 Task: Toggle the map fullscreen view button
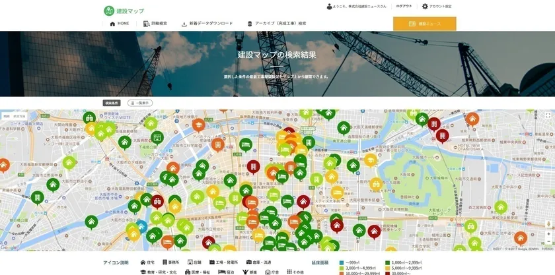[548, 115]
